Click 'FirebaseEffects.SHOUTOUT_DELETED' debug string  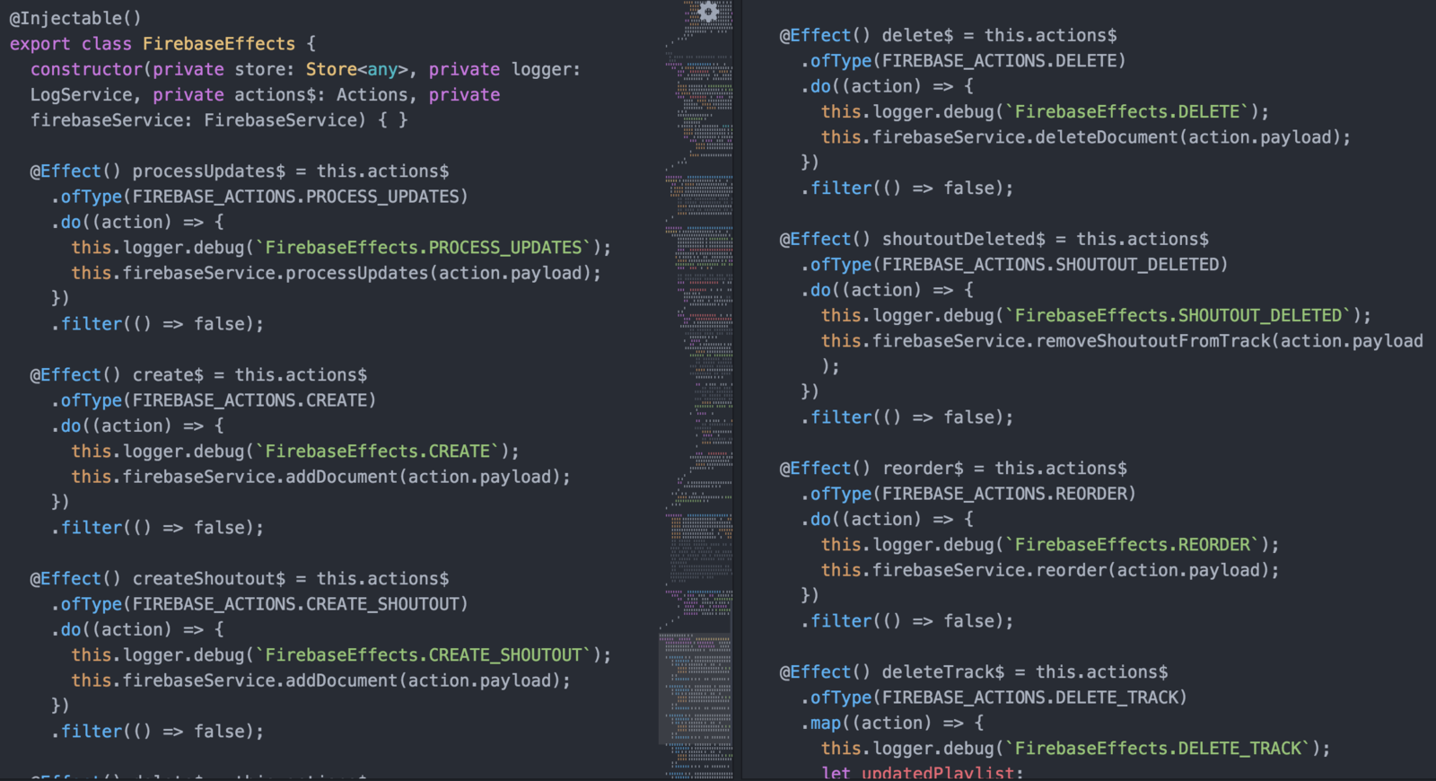[1178, 316]
